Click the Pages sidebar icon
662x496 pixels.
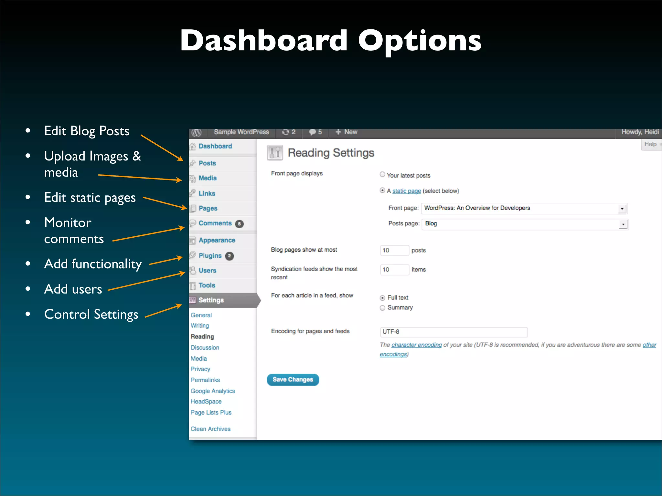pos(193,208)
